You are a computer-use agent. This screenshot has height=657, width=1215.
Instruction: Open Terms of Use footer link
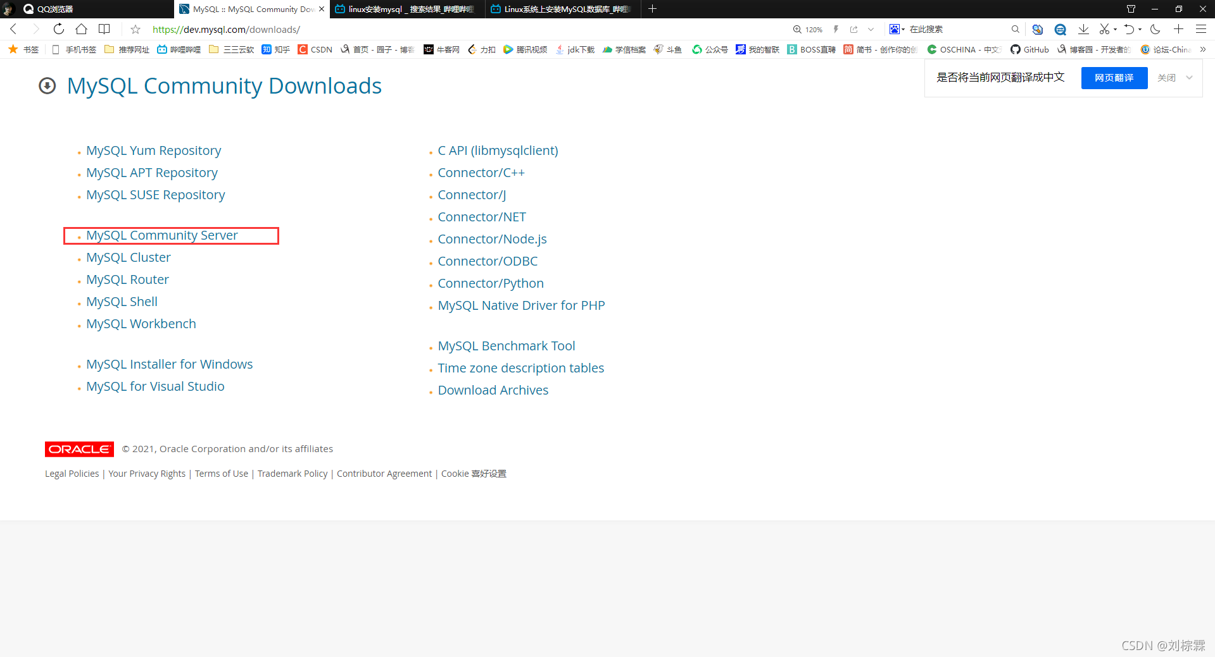click(222, 474)
